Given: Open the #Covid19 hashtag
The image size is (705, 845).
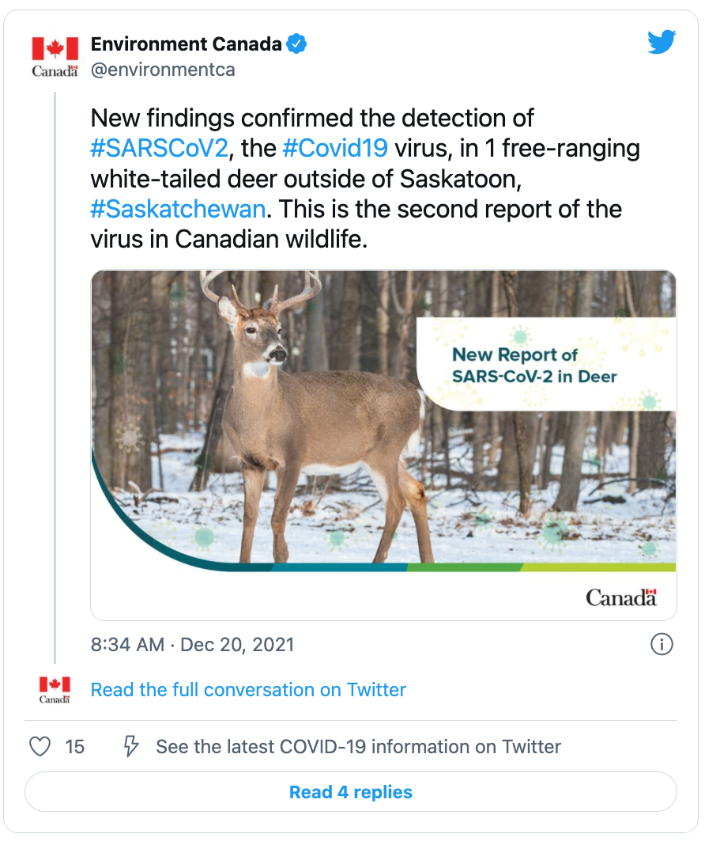Looking at the screenshot, I should tap(335, 148).
